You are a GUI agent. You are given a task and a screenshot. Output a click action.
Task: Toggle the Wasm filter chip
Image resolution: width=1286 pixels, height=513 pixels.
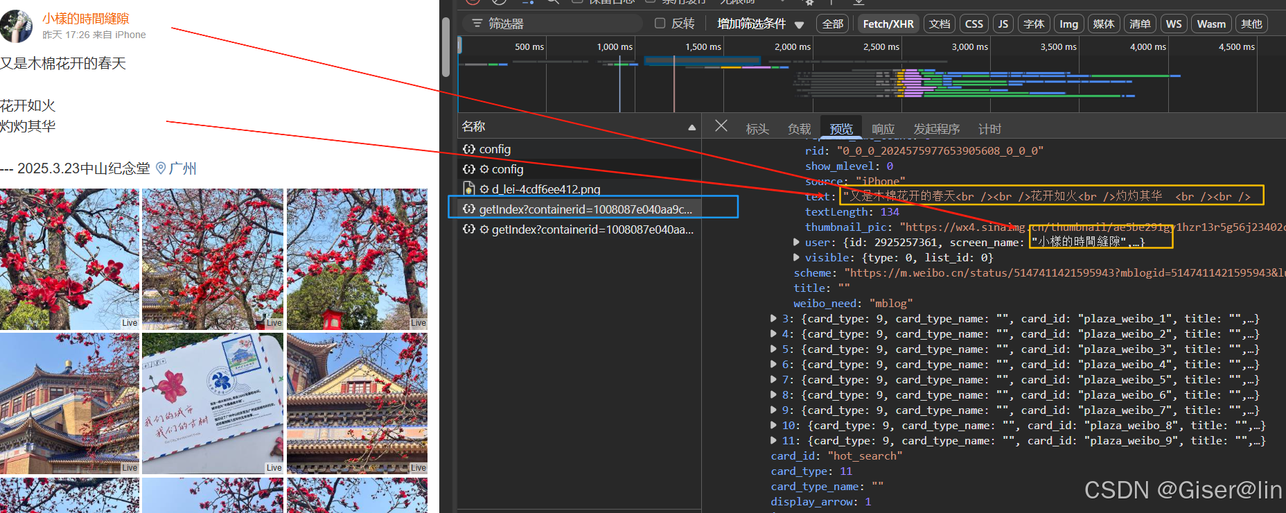point(1211,24)
